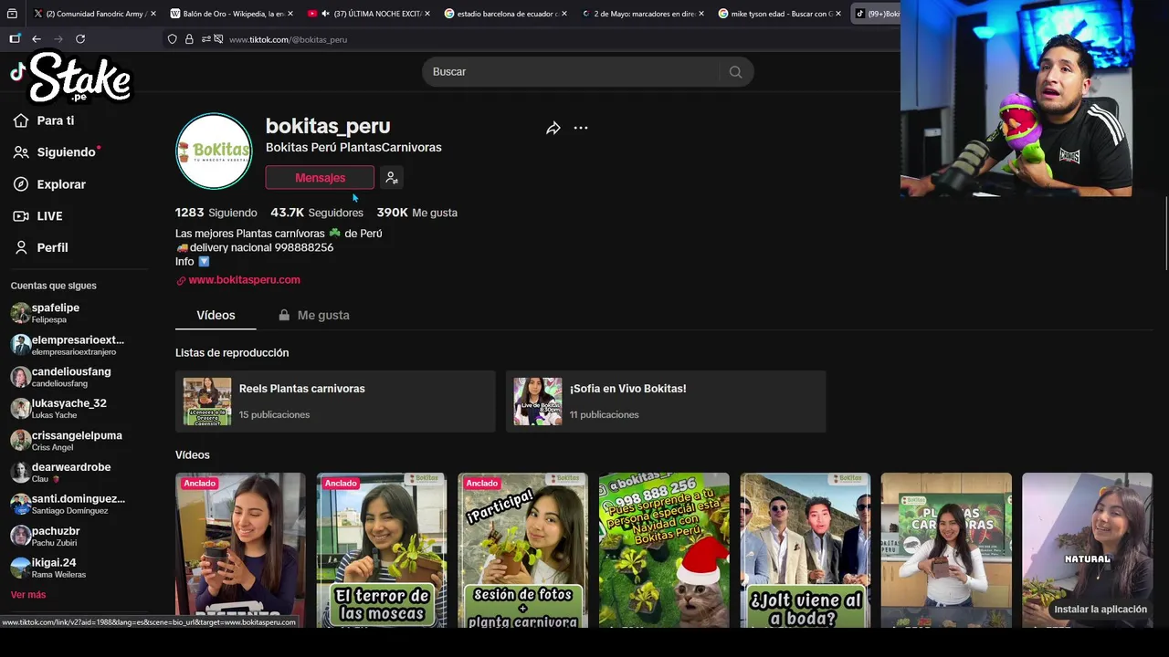Expand accounts list with Ver más
This screenshot has width=1169, height=657.
click(x=28, y=595)
